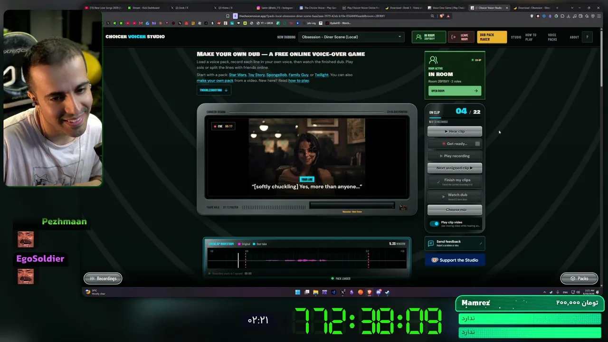Open the VOICE PACKS nav item
The image size is (608, 342).
pos(552,37)
